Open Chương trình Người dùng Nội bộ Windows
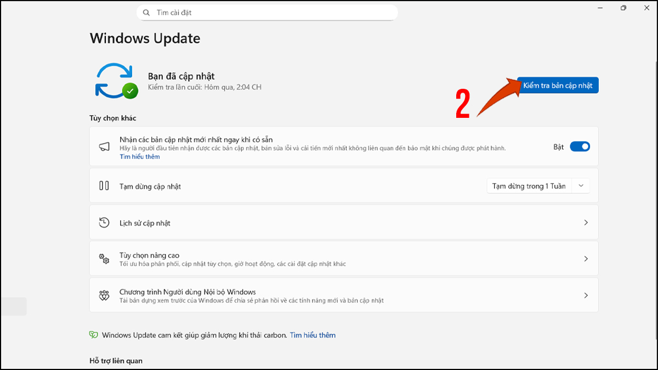658x370 pixels. pos(344,295)
